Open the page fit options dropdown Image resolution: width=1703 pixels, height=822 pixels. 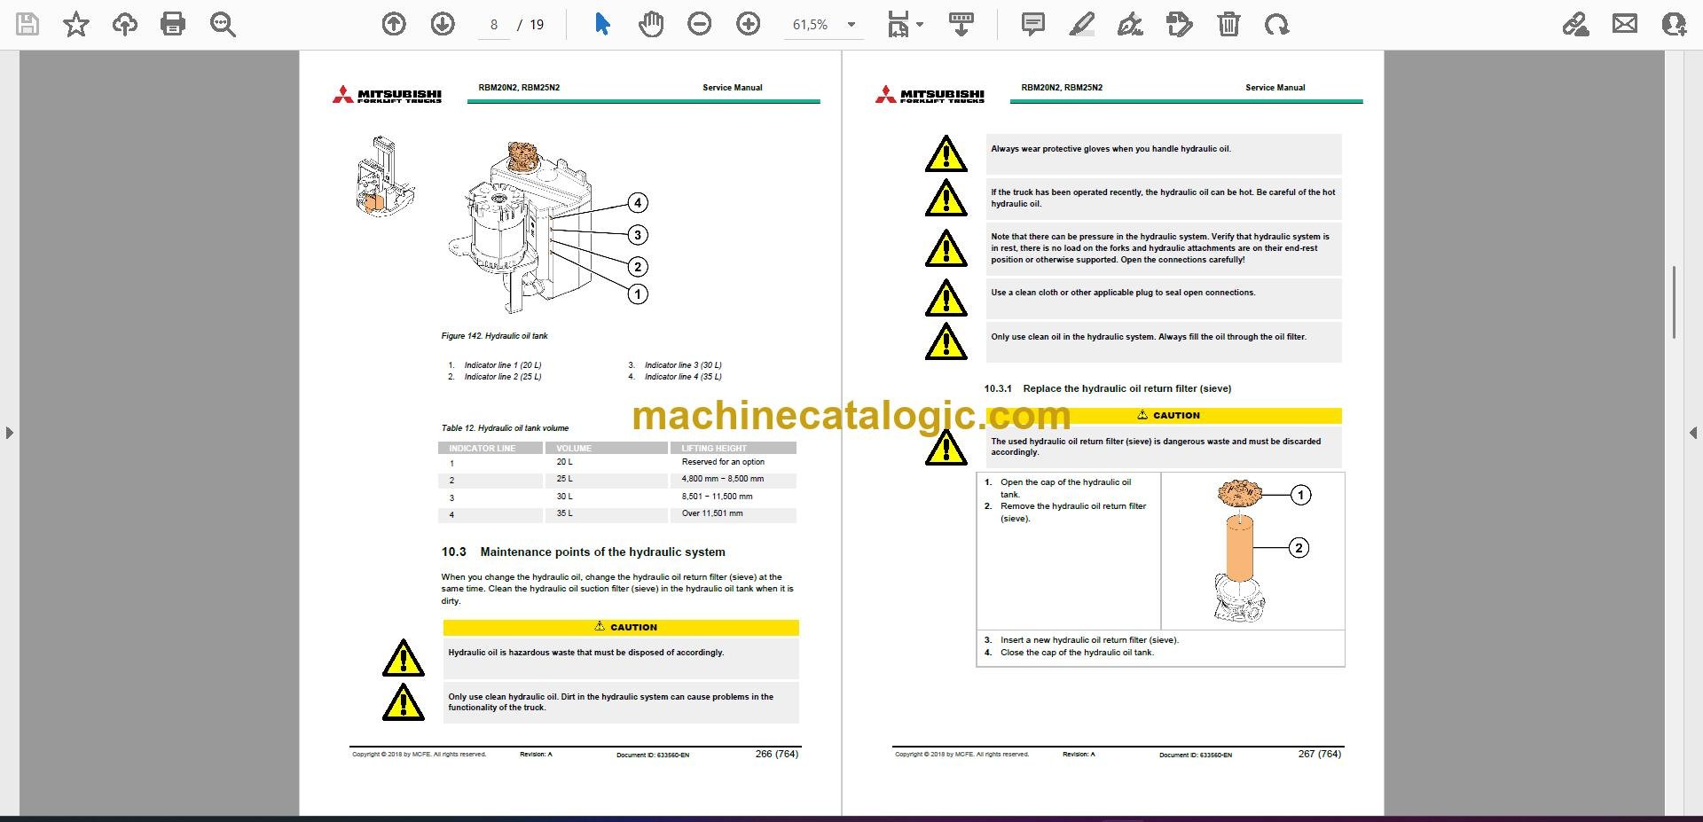point(905,24)
